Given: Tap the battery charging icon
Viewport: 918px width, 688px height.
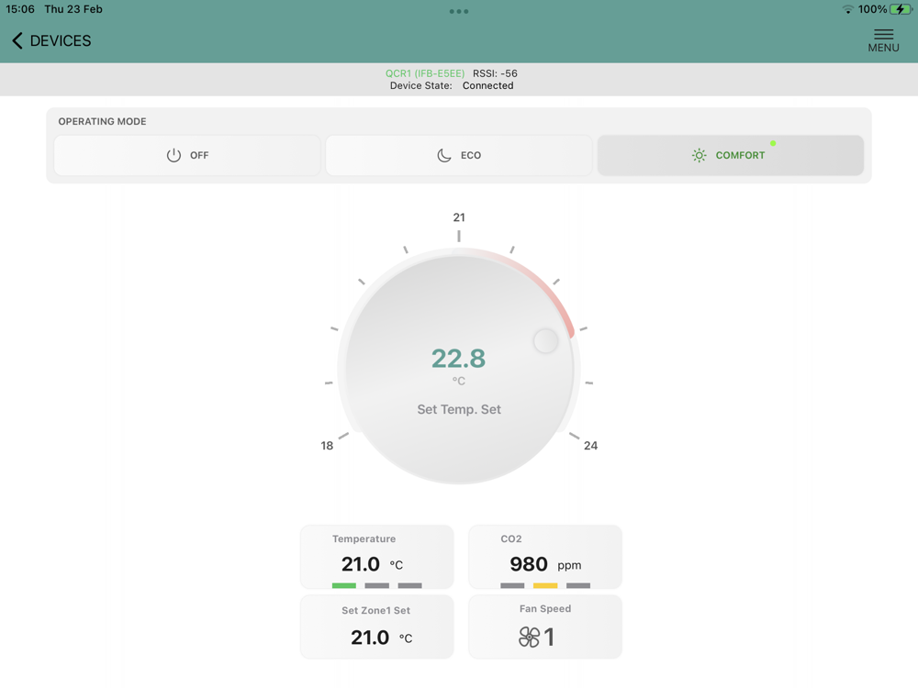Looking at the screenshot, I should coord(901,9).
